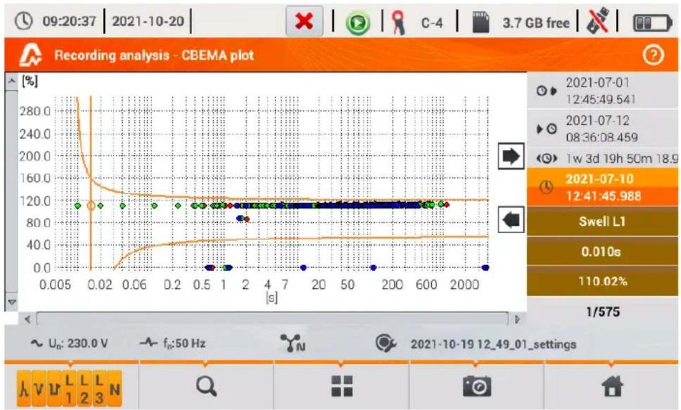Tap the 0.010s duration value
681x410 pixels.
point(604,251)
